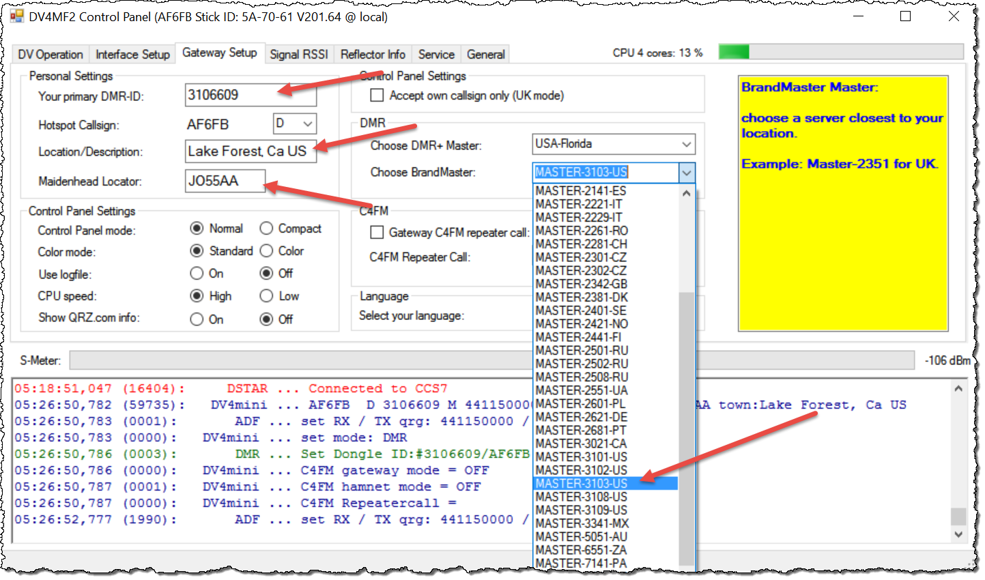
Task: Open the Service tab
Action: coord(436,55)
